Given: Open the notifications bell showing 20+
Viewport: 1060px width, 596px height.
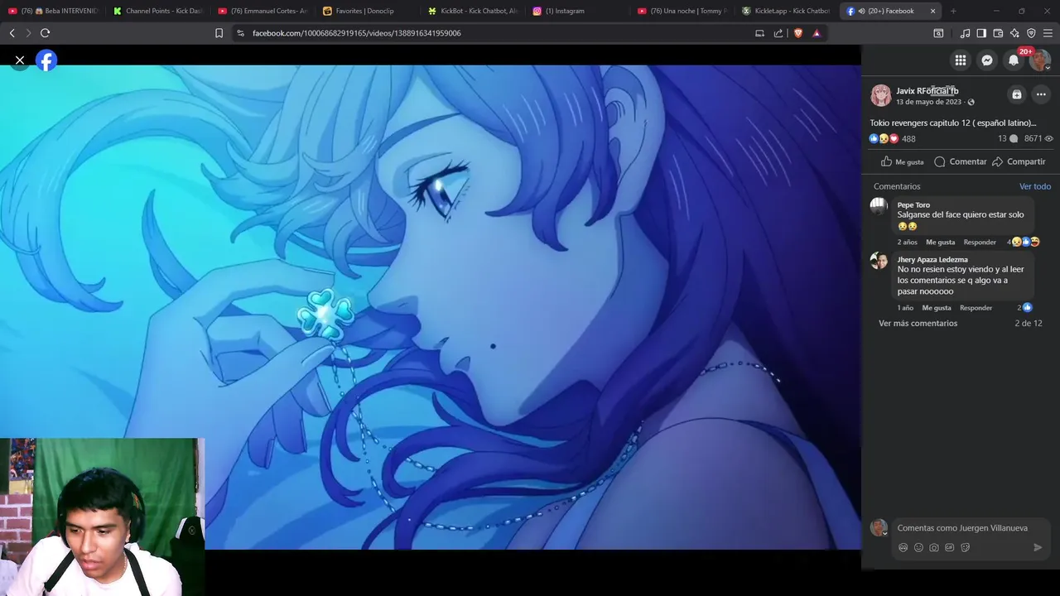Looking at the screenshot, I should pos(1014,60).
